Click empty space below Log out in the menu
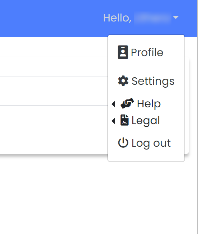The width and height of the screenshot is (198, 234). [146, 156]
